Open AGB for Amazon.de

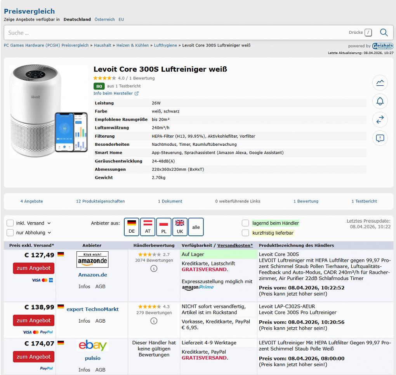point(100,287)
